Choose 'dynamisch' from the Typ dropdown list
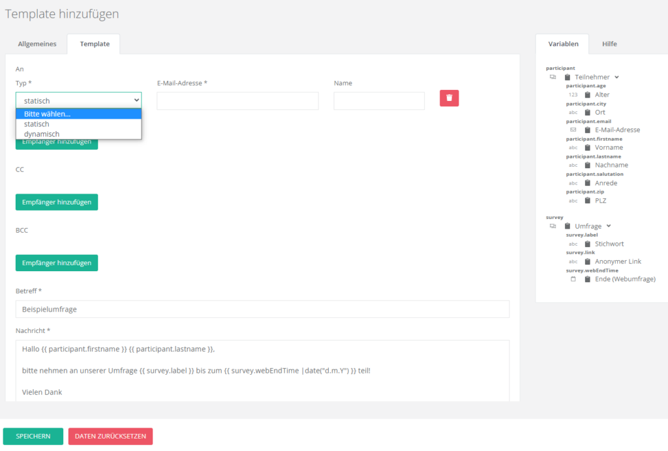The image size is (668, 451). (x=42, y=134)
